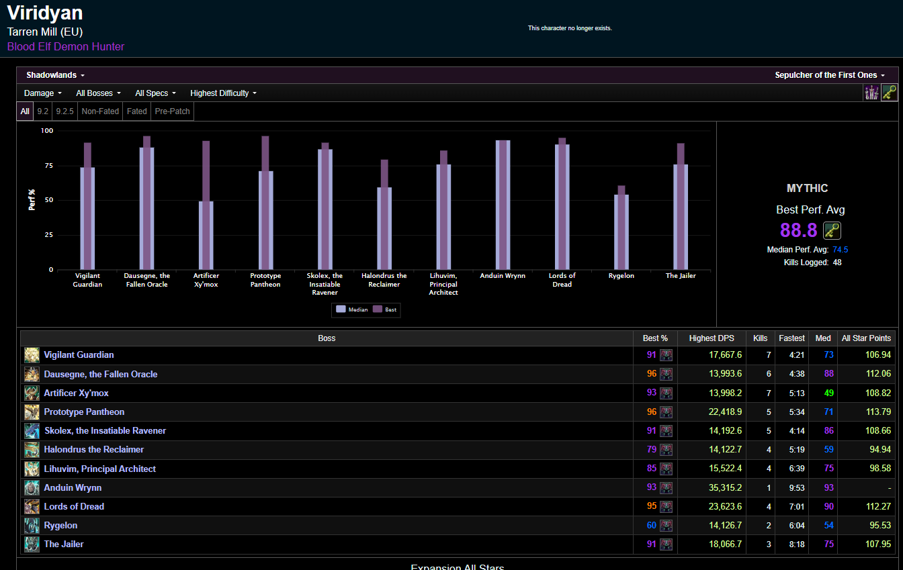This screenshot has width=903, height=570.
Task: Click the Dausegne boss portrait icon
Action: pos(32,374)
